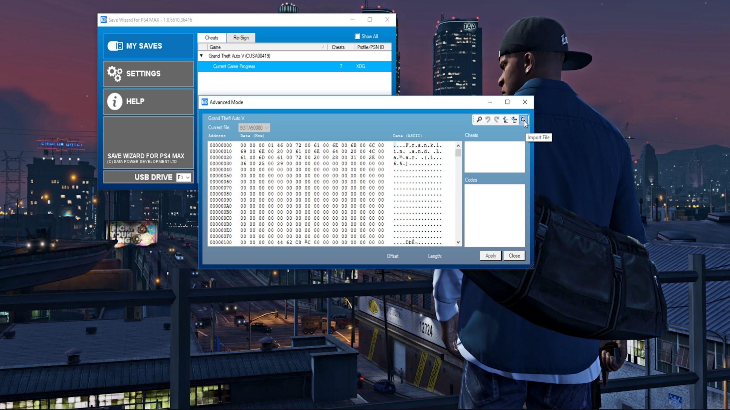Select the search/find icon in toolbar
This screenshot has width=730, height=410.
[x=479, y=120]
